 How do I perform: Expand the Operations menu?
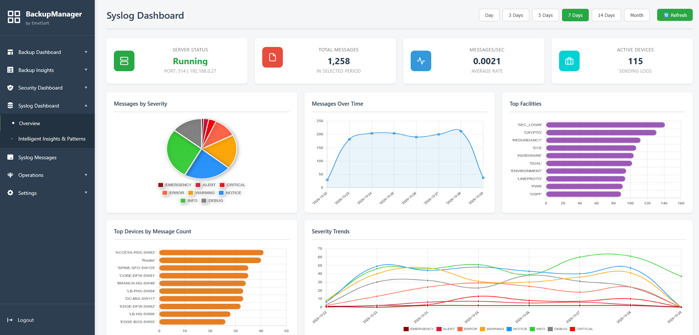click(x=31, y=175)
